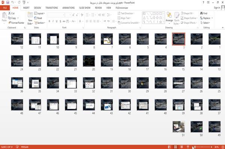Switch to INSERT tab
Viewport: 225px width, 149px height.
pos(26,8)
